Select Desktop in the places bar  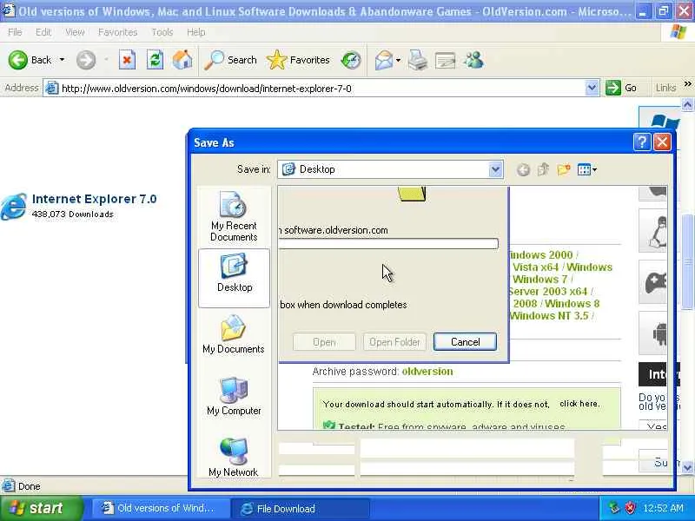point(234,278)
